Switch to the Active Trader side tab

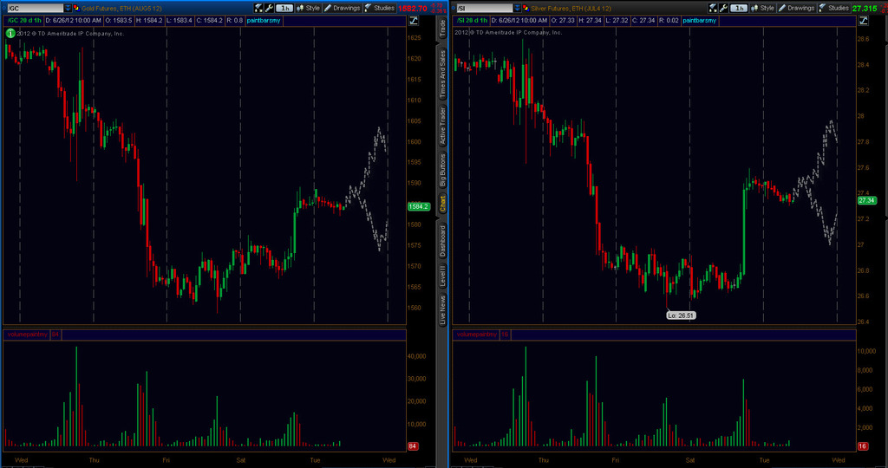442,127
